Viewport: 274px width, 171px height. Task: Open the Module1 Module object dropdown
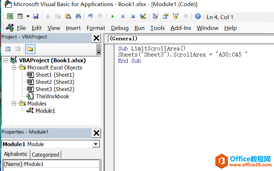(x=96, y=144)
